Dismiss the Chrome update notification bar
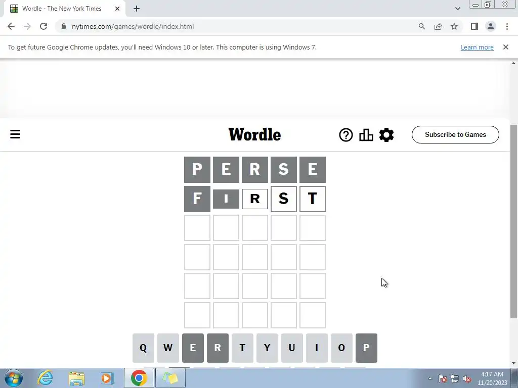Image resolution: width=518 pixels, height=388 pixels. tap(506, 47)
